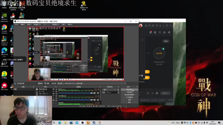Click the 时长 300 ms duration field
The height and width of the screenshot is (125, 223).
pos(111,92)
